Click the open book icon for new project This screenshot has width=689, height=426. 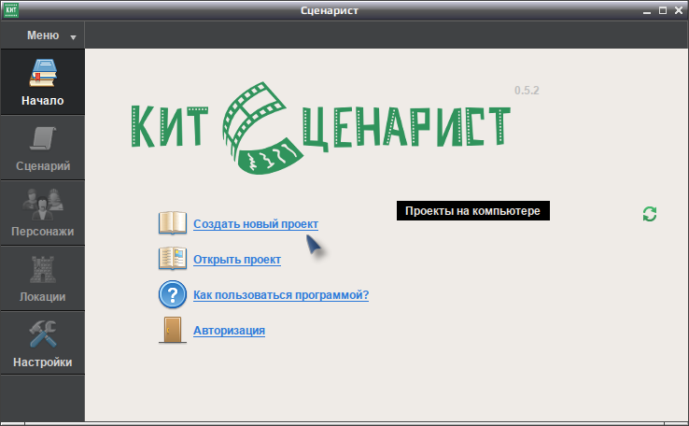(172, 223)
